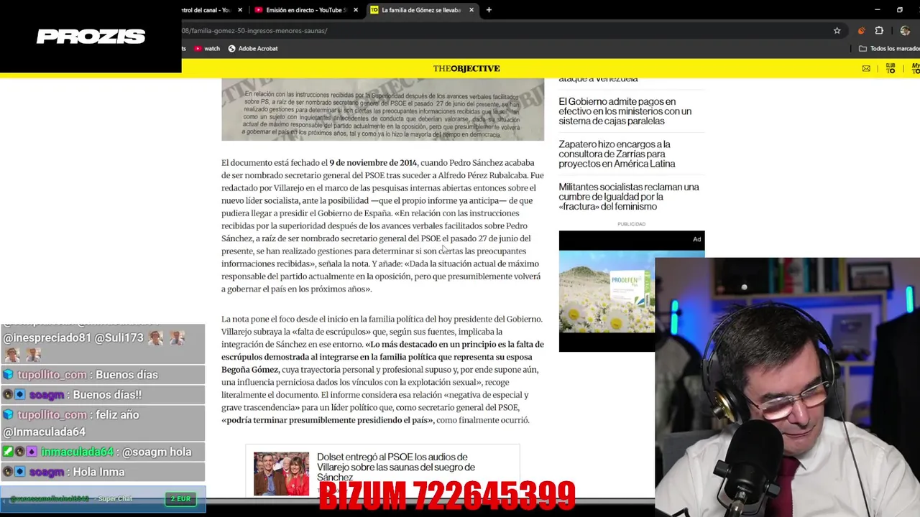Screen dimensions: 920x517
Task: Click the blue cube badge by 'Buenos días'
Action: [9, 375]
